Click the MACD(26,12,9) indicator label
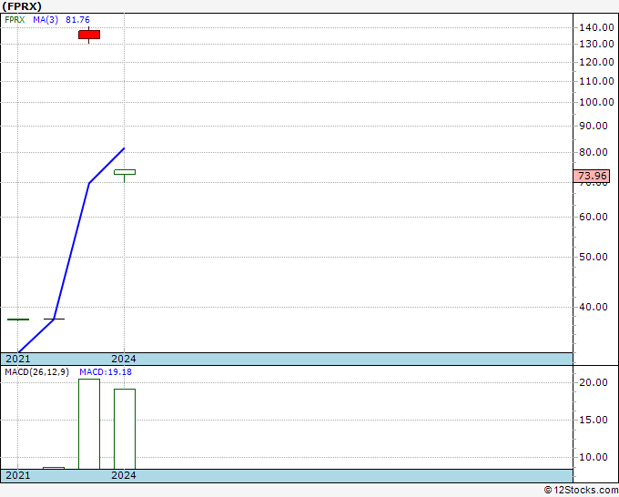 point(36,372)
